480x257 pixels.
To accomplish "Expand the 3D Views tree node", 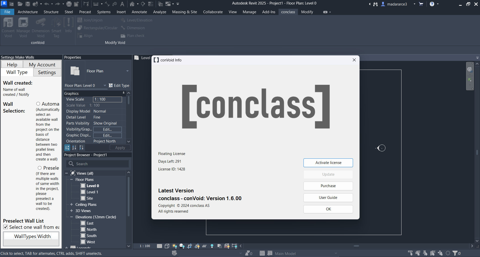I will click(x=71, y=211).
